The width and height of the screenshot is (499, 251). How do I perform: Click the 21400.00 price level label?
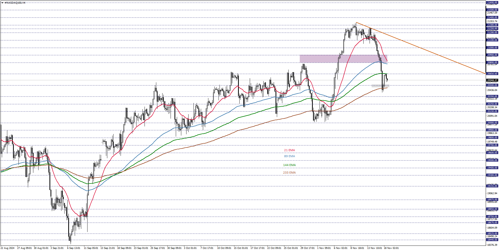492,17
